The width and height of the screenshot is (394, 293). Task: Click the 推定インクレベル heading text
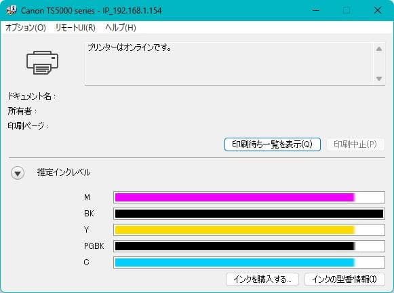[x=64, y=172]
